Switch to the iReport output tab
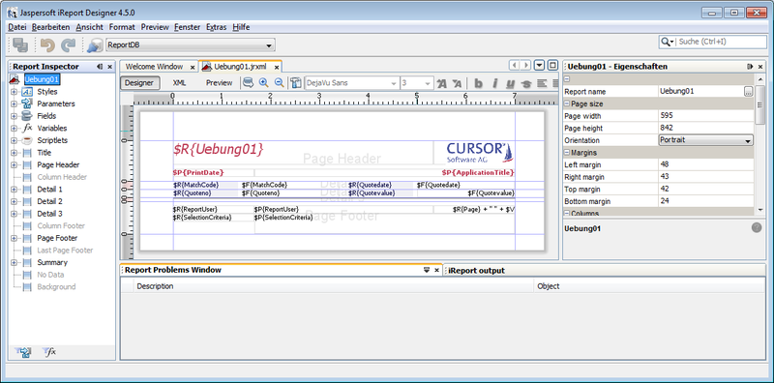This screenshot has height=383, width=774. (476, 271)
